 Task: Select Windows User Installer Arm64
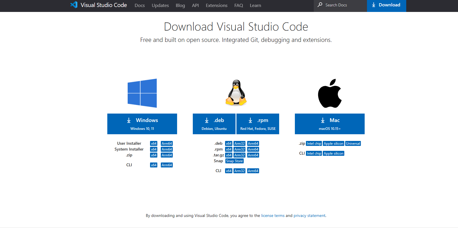[x=167, y=144]
